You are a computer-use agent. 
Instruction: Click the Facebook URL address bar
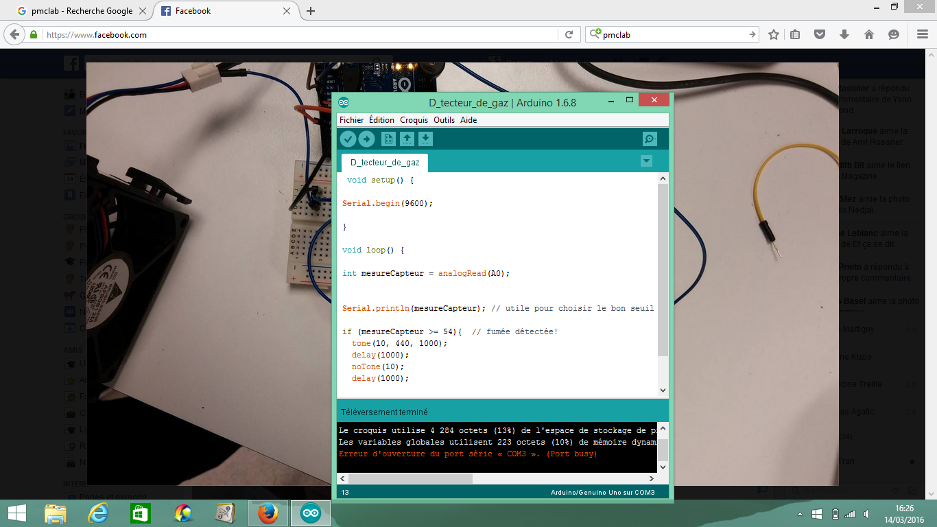pyautogui.click(x=302, y=34)
